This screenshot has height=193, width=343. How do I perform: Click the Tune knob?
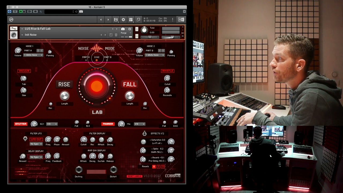[144, 30]
